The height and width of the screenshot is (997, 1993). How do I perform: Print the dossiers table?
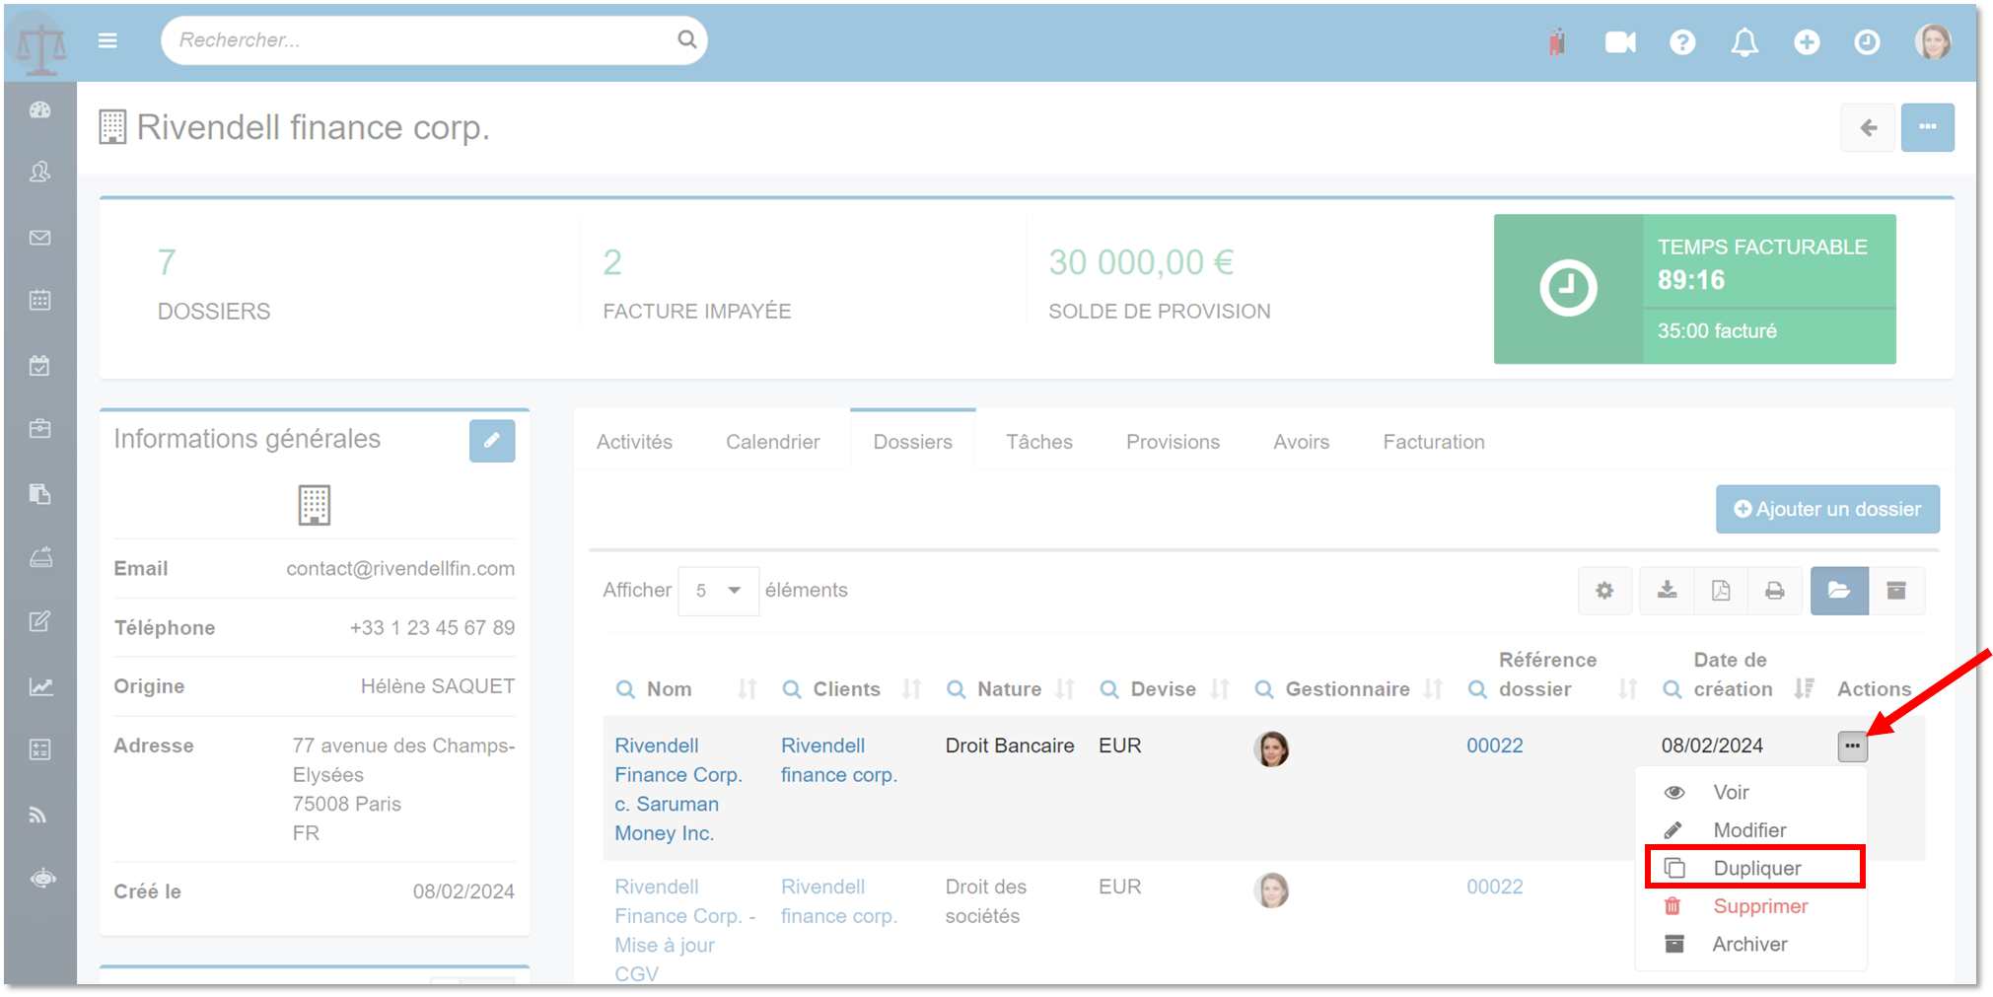(1774, 591)
